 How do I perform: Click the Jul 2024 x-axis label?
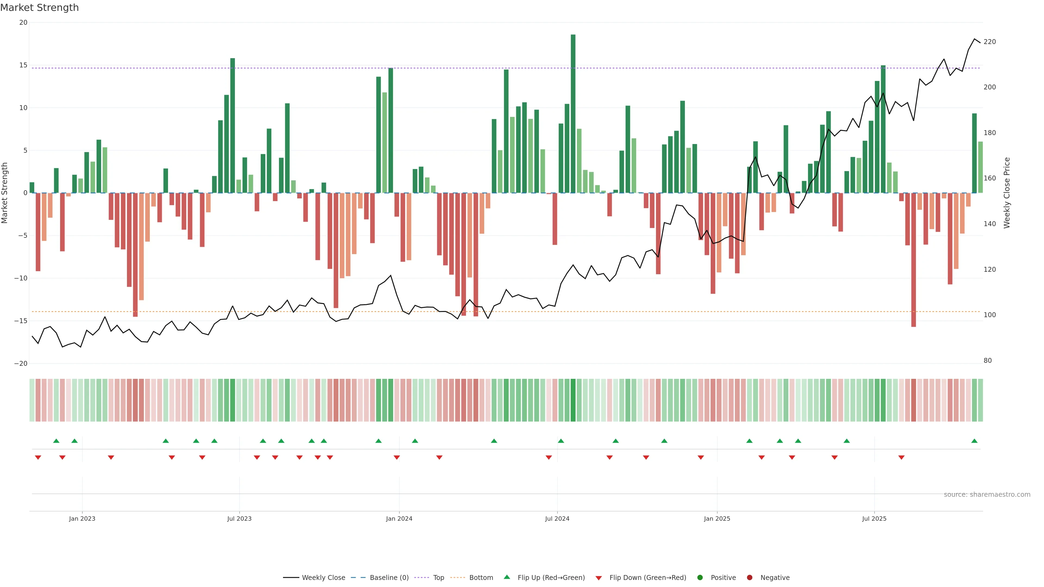pyautogui.click(x=557, y=519)
